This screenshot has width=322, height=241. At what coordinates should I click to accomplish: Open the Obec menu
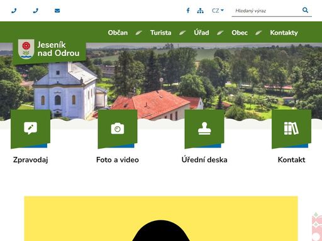tap(240, 33)
